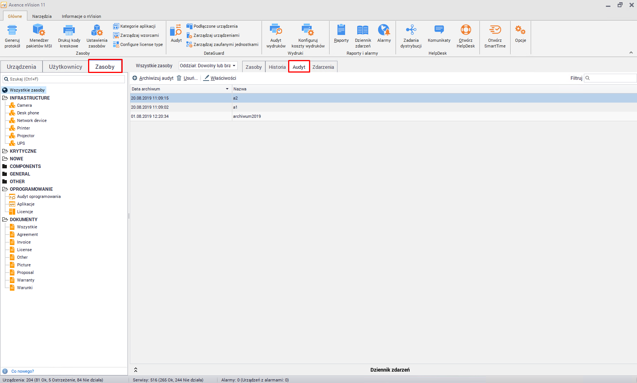Switch to the Historia tab
637x383 pixels.
click(x=277, y=67)
